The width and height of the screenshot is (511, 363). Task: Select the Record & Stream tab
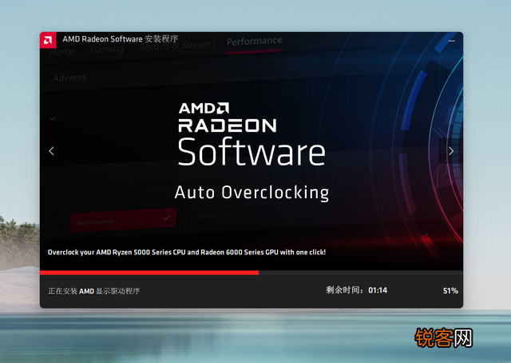click(176, 46)
